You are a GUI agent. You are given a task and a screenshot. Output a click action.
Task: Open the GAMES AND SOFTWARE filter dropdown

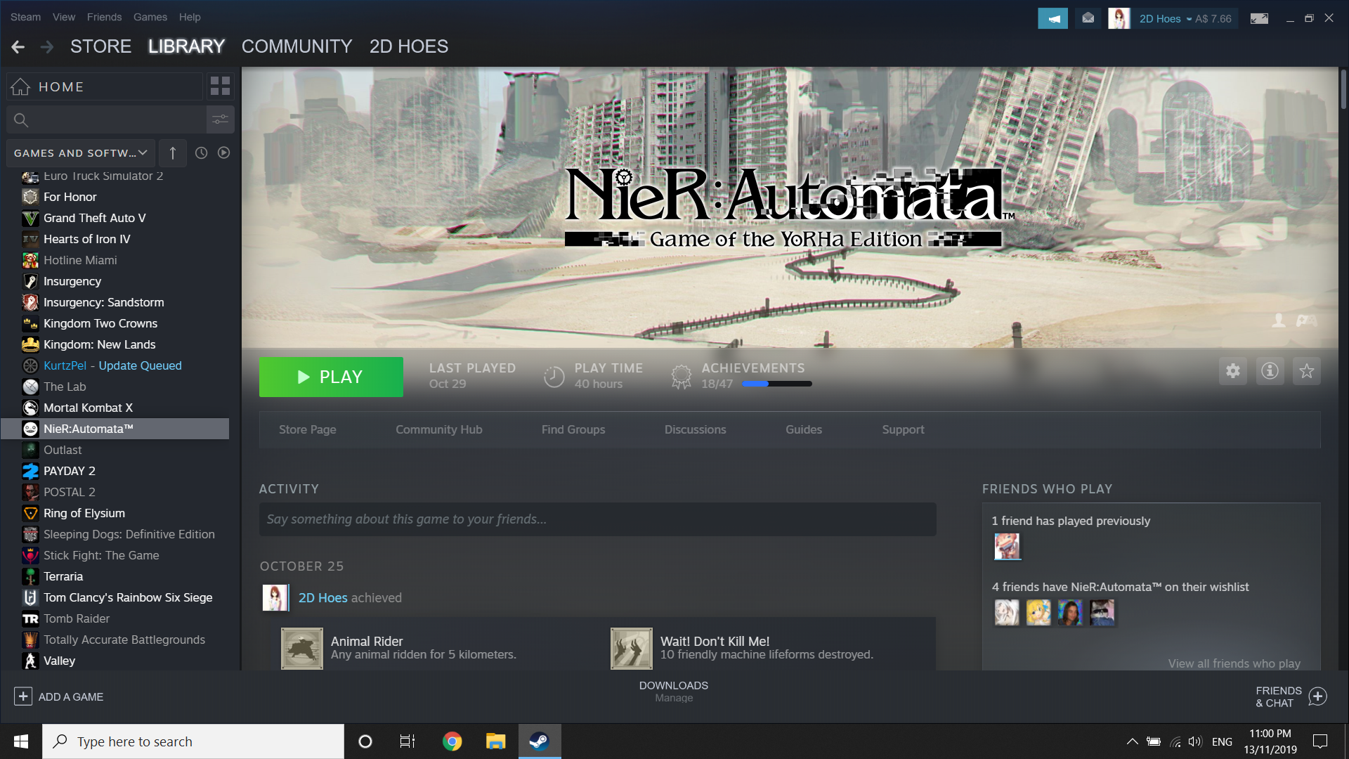[79, 153]
